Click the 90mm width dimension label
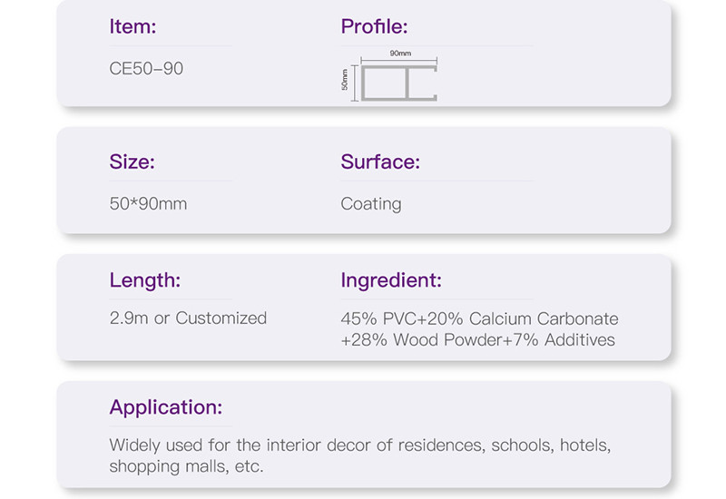Screen dimensions: 726x499 (400, 54)
